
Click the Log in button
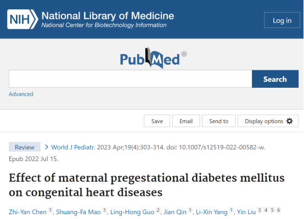click(x=282, y=20)
